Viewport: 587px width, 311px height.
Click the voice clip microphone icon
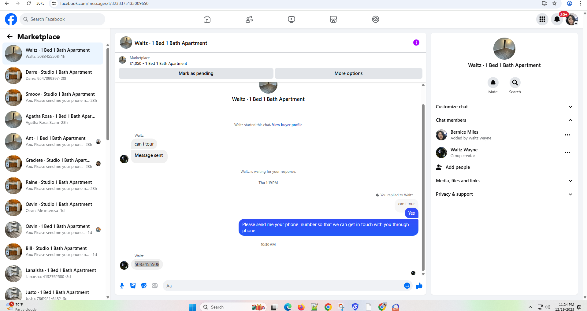click(x=122, y=286)
